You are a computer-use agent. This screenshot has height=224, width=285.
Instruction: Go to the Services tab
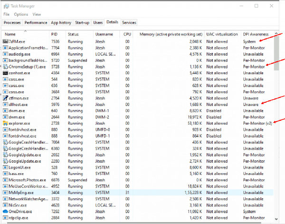pos(129,22)
